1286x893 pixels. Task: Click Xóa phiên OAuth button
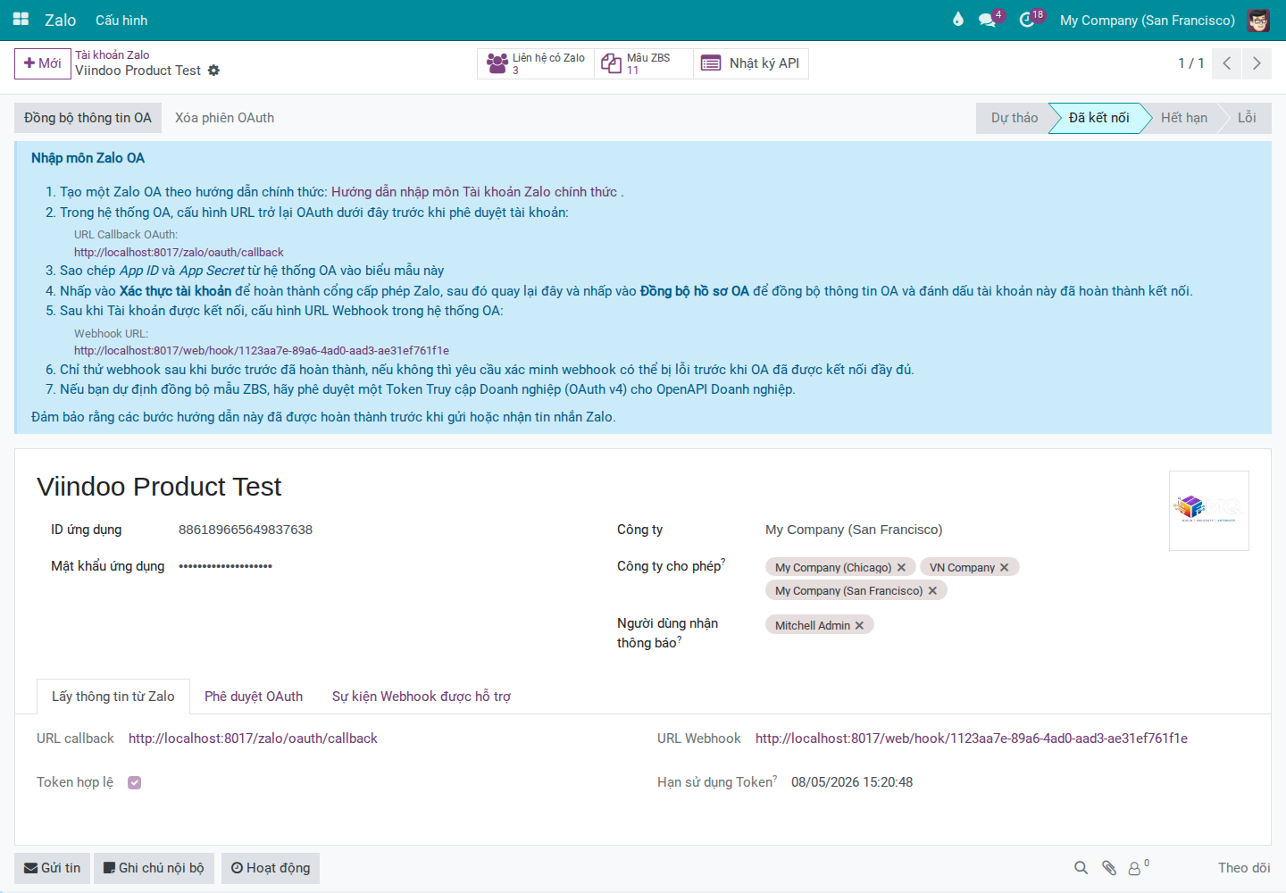[225, 118]
